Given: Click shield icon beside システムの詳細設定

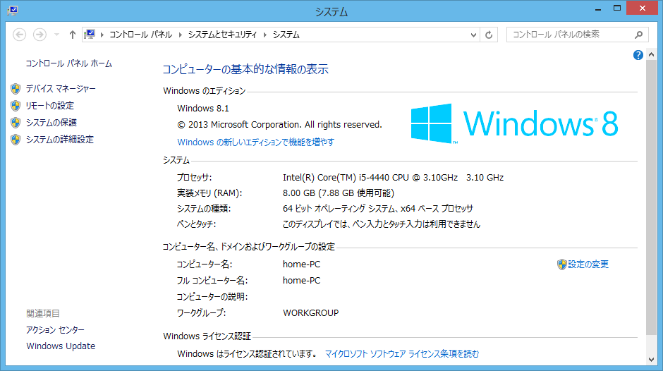Looking at the screenshot, I should click(x=16, y=140).
